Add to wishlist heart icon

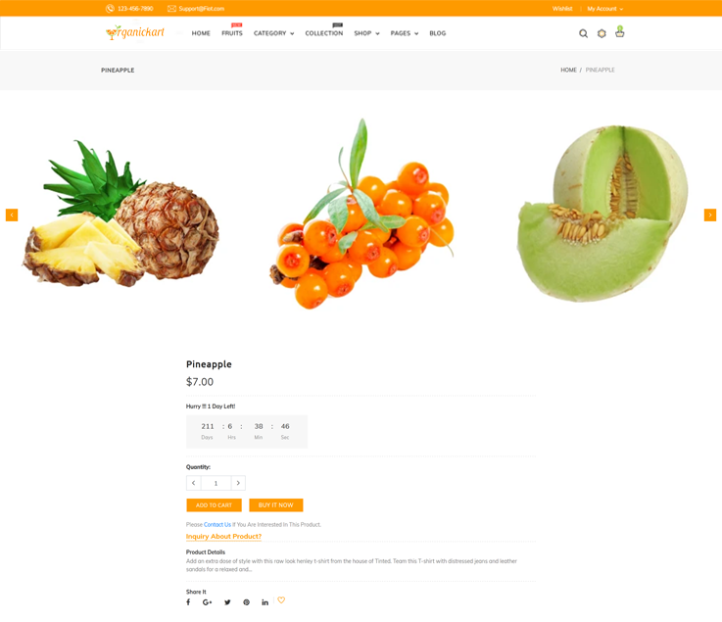[281, 599]
